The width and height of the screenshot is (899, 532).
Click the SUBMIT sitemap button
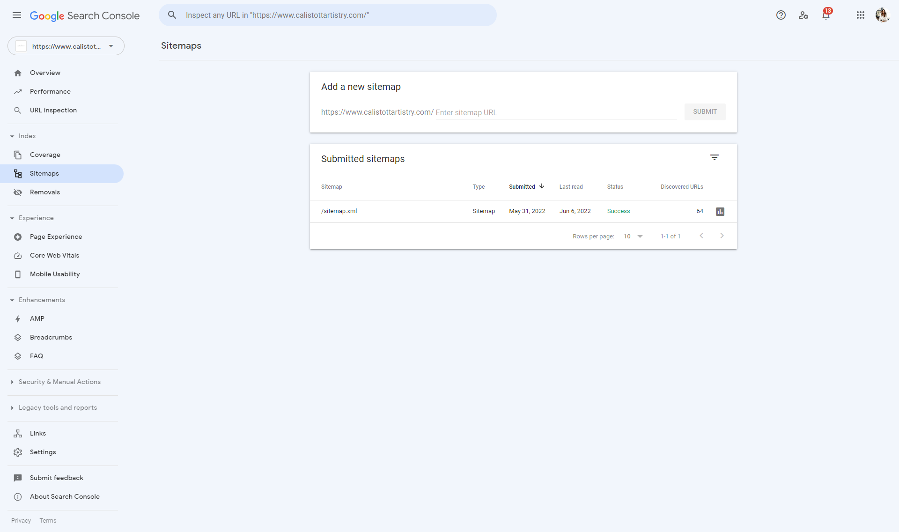(705, 112)
